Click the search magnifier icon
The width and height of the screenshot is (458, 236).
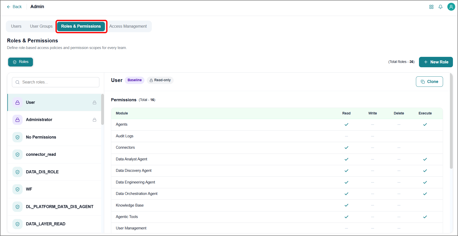click(17, 82)
